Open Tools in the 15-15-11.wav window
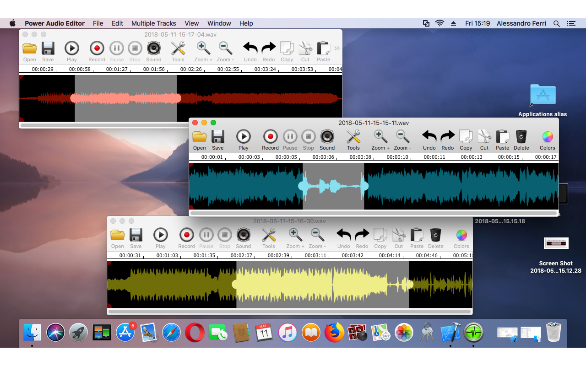This screenshot has height=366, width=586. click(x=353, y=137)
